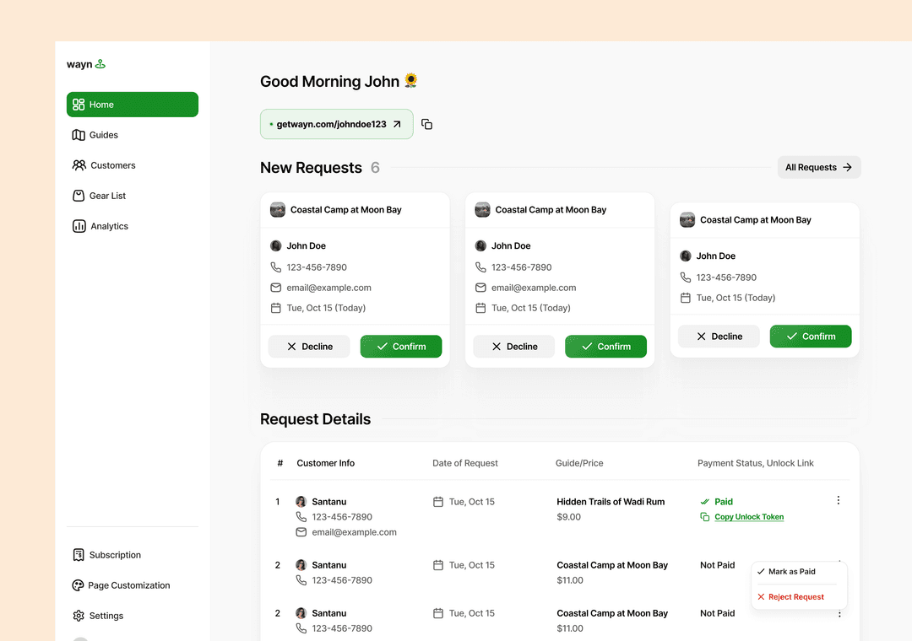Screen dimensions: 912x641
Task: Click the Page Customization palette icon
Action: [78, 585]
